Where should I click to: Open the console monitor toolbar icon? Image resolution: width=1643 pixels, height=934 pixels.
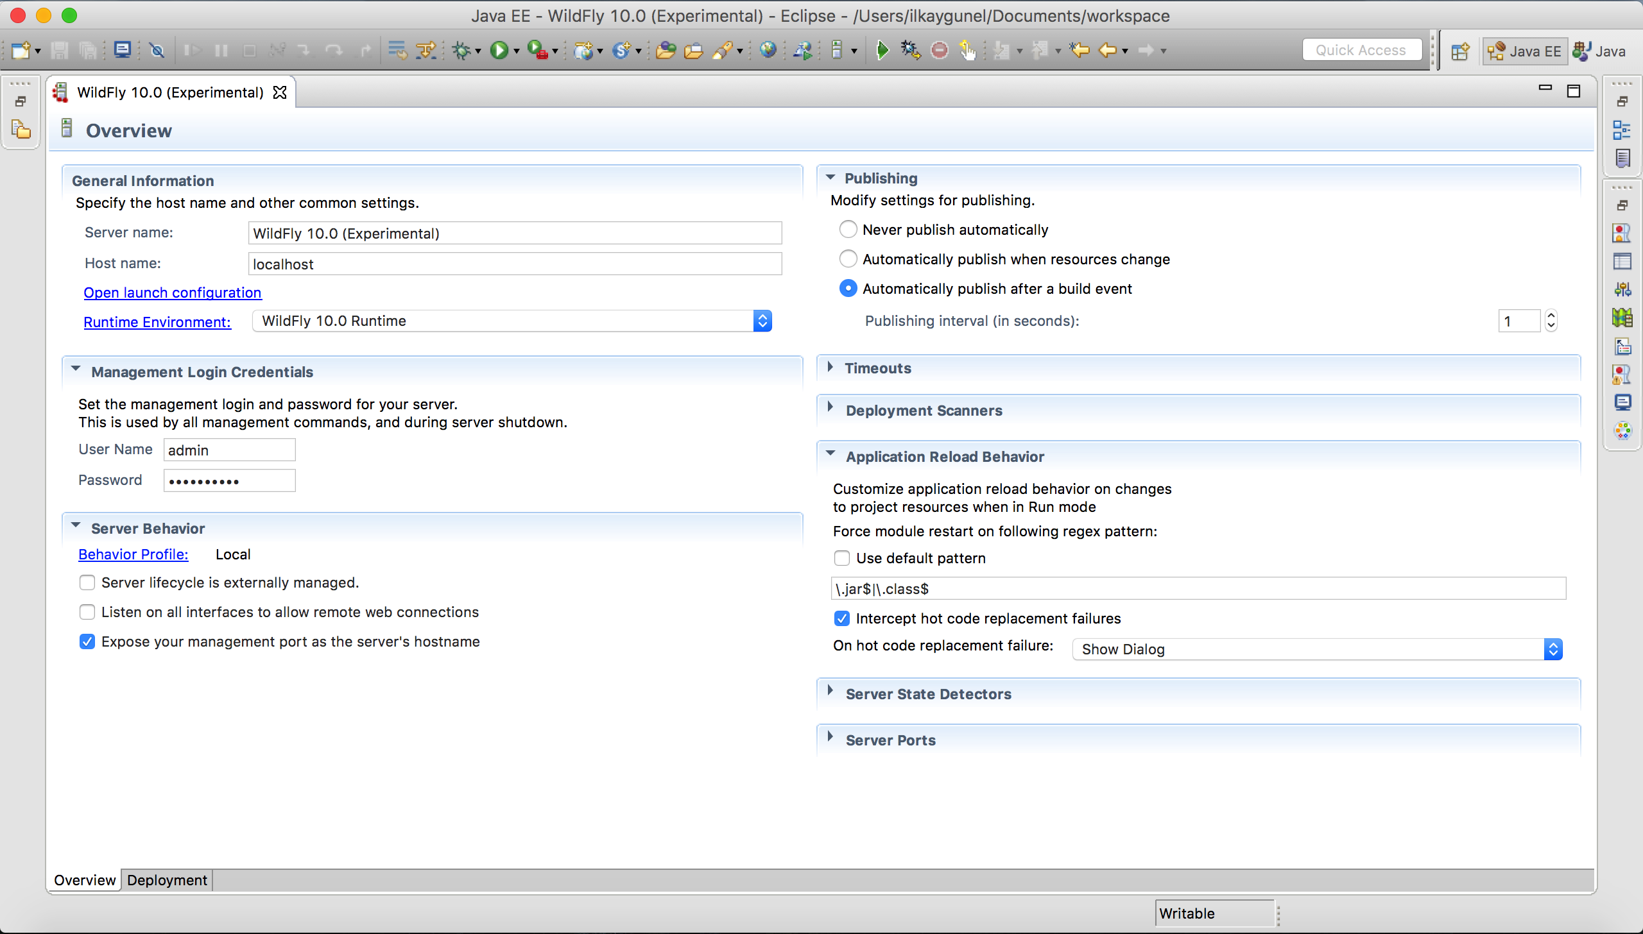tap(122, 50)
